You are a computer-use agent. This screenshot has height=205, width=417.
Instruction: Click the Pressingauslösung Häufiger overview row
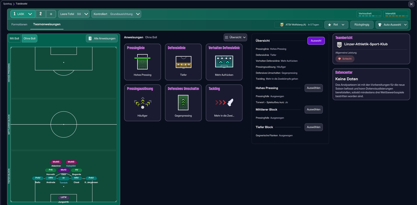click(x=271, y=67)
